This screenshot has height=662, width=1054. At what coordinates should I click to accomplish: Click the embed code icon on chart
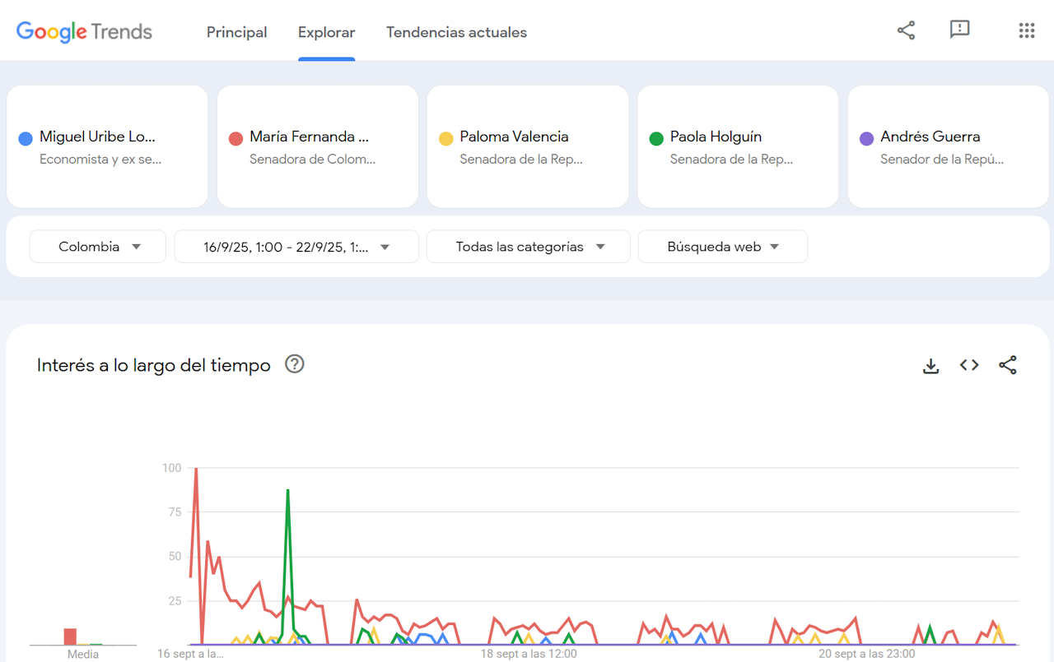969,365
